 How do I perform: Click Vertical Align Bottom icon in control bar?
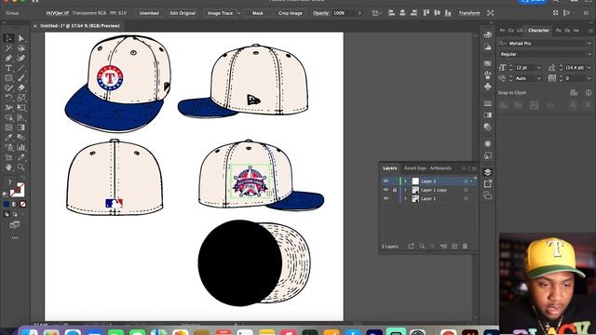pyautogui.click(x=448, y=13)
